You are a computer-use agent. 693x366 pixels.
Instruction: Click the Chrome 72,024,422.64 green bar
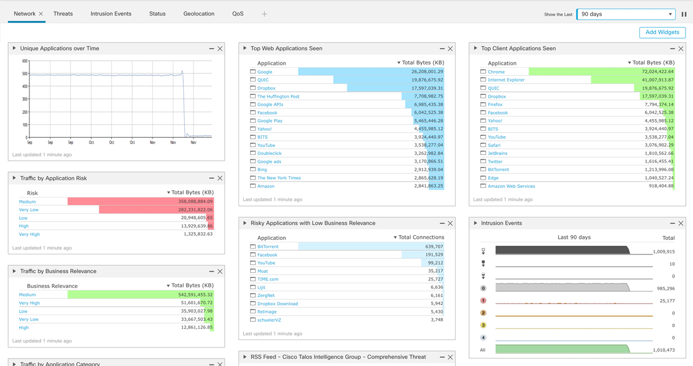602,72
